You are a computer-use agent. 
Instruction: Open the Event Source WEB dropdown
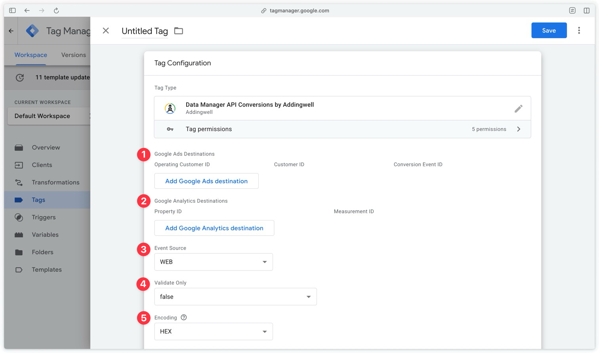click(x=214, y=262)
